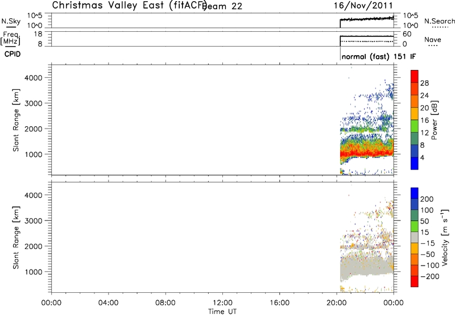Click the '16:00' time axis tick label

279,303
